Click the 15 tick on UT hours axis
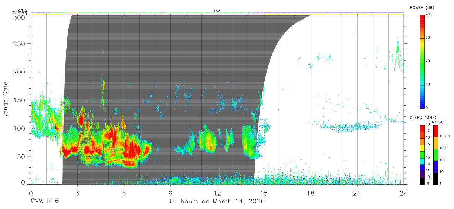 264,193
